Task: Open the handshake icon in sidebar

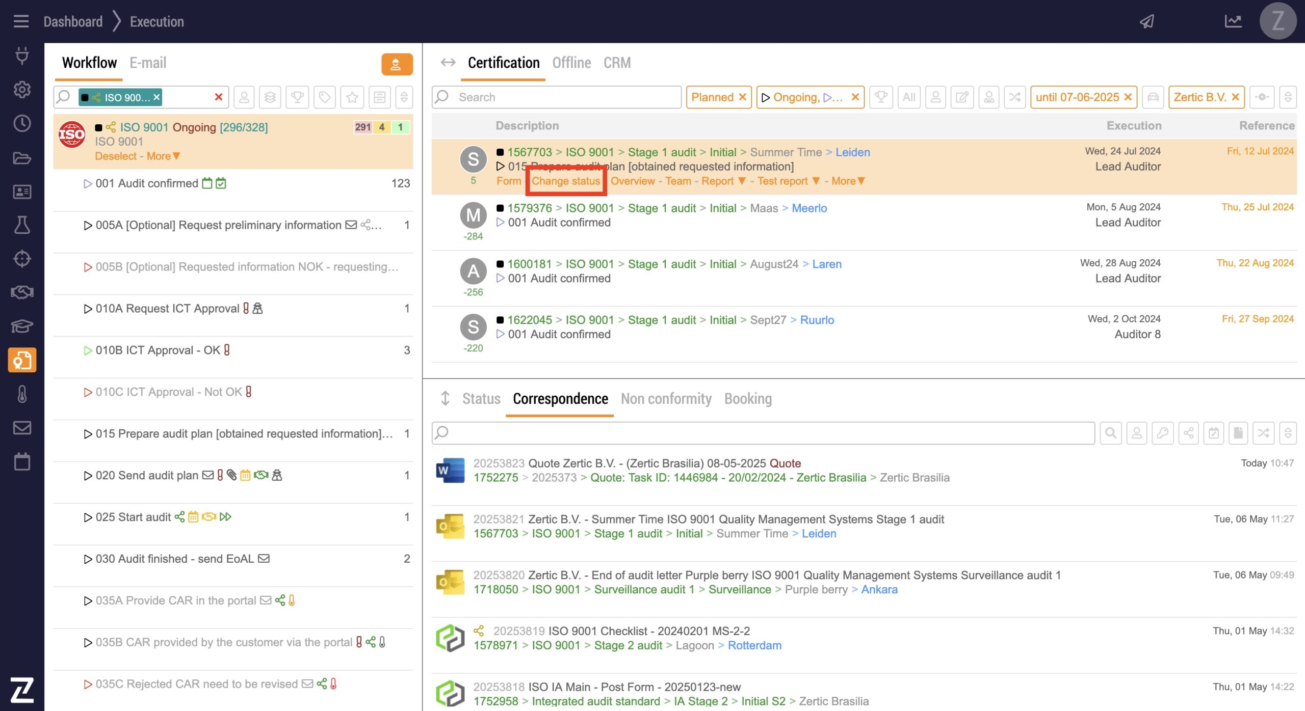Action: pos(22,292)
